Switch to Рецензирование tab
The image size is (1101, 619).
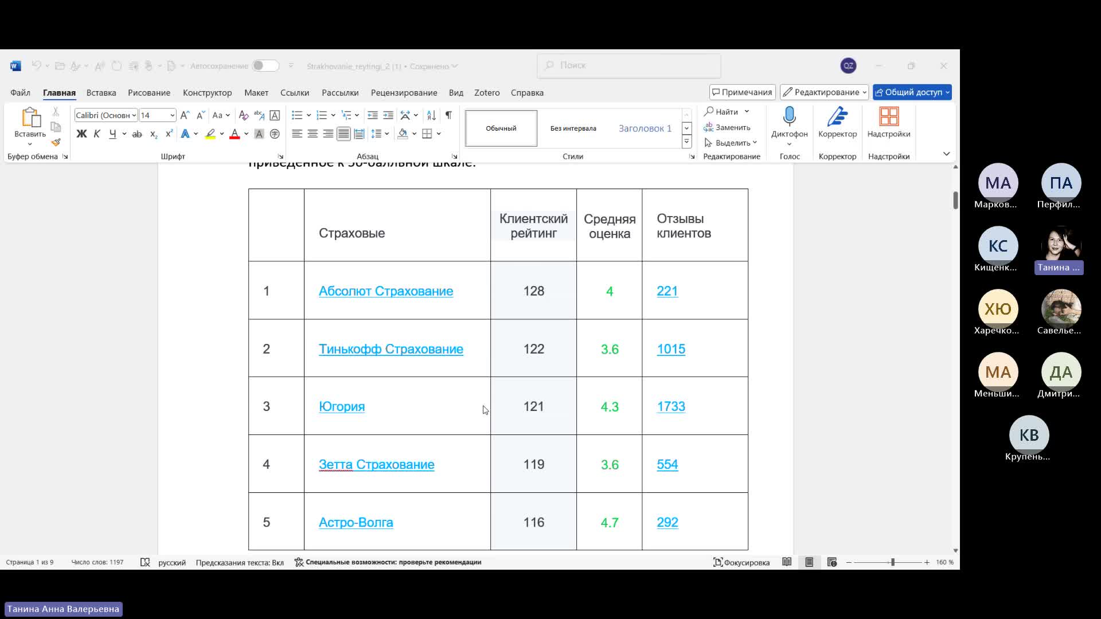pos(404,92)
